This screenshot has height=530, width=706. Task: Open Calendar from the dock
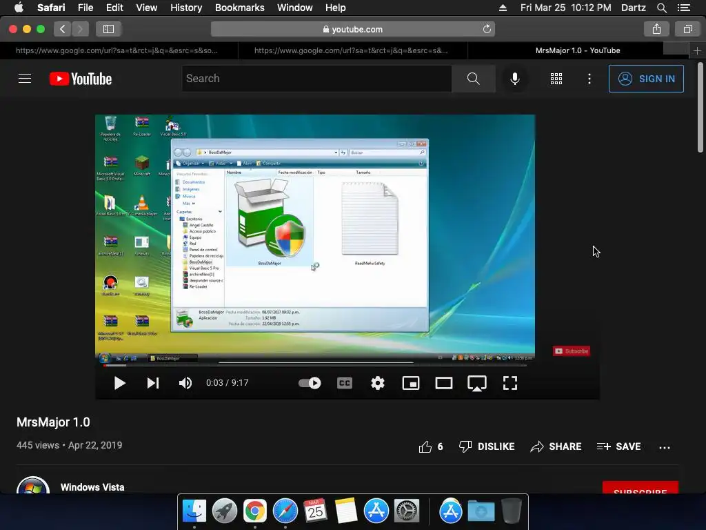[315, 511]
